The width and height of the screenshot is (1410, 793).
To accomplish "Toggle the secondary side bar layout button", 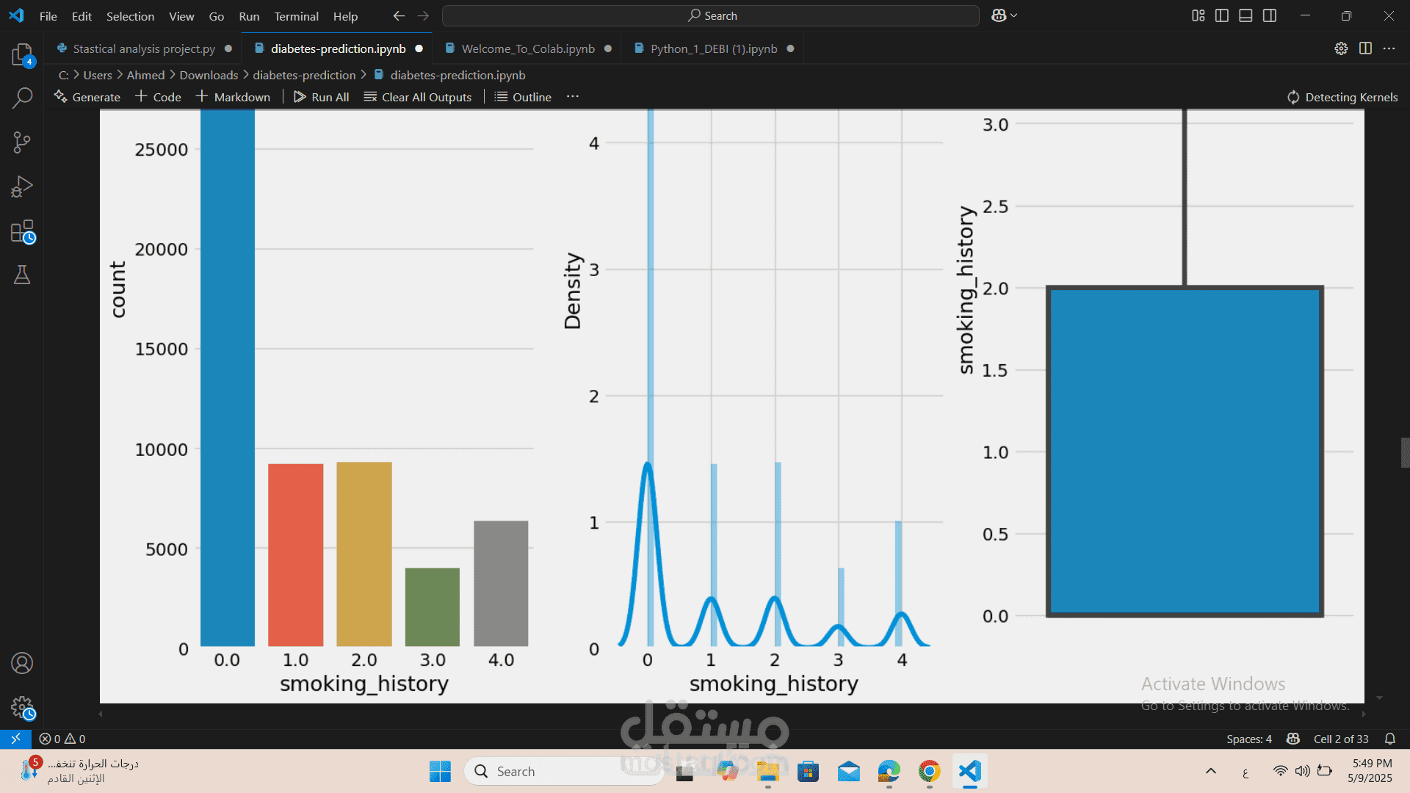I will pyautogui.click(x=1270, y=15).
